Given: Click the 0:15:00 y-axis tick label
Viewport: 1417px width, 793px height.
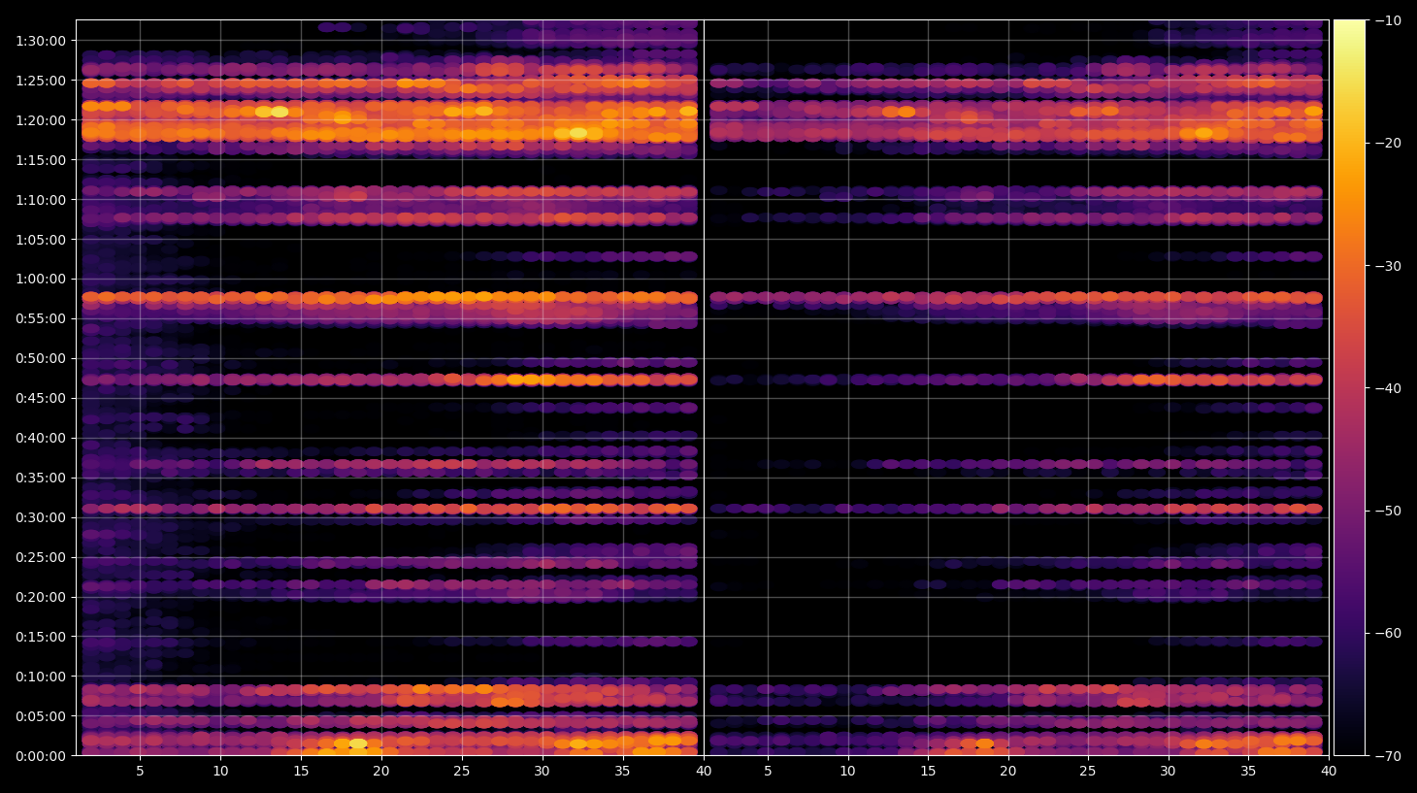Looking at the screenshot, I should coord(41,638).
